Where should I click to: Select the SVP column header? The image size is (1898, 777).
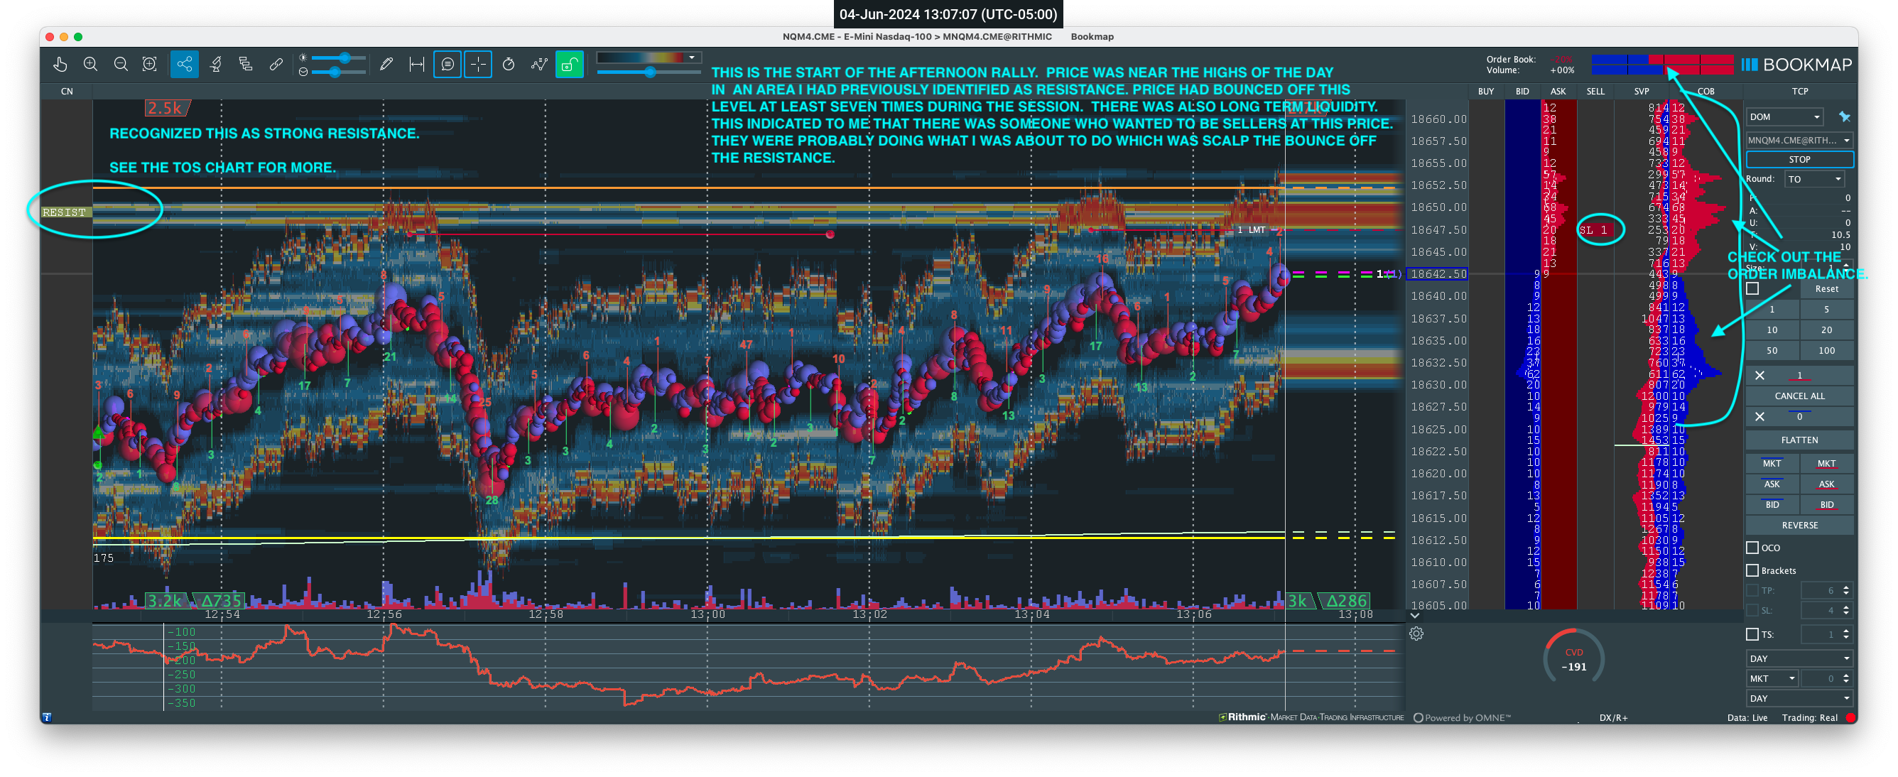tap(1642, 92)
